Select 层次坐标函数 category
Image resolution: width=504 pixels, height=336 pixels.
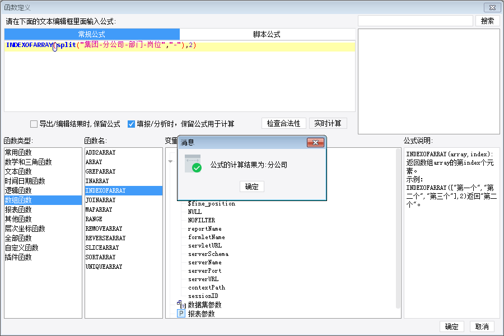pyautogui.click(x=43, y=228)
